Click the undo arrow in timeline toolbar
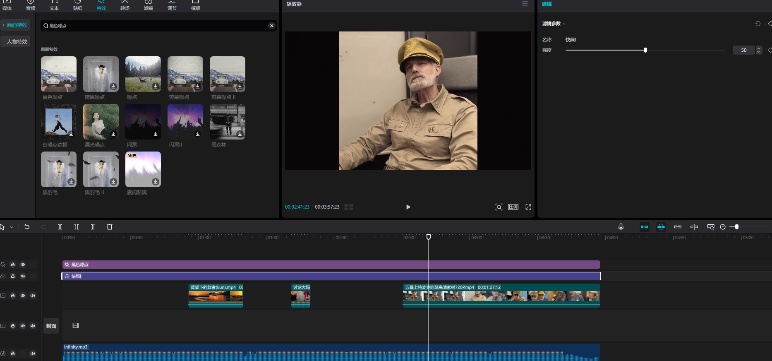This screenshot has height=361, width=772. coord(27,227)
